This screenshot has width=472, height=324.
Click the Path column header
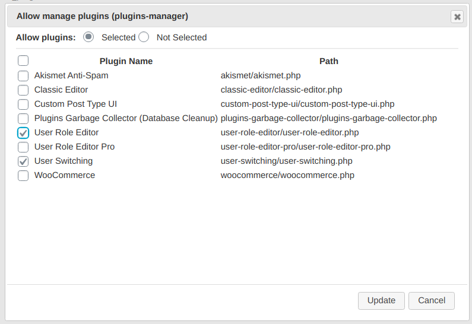(329, 61)
